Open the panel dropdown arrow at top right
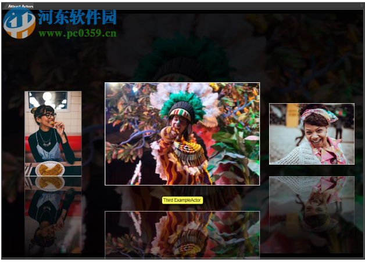365x262 pixels. click(362, 6)
